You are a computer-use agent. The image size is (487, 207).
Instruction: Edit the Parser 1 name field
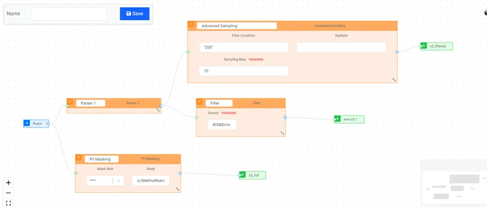coord(90,103)
